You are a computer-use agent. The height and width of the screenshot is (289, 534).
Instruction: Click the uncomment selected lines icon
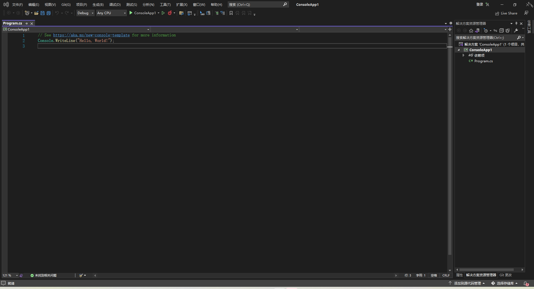[x=223, y=13]
